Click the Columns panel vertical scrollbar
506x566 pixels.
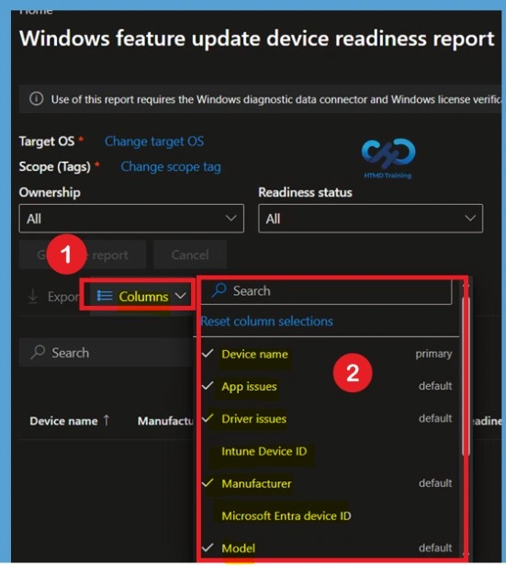point(466,376)
